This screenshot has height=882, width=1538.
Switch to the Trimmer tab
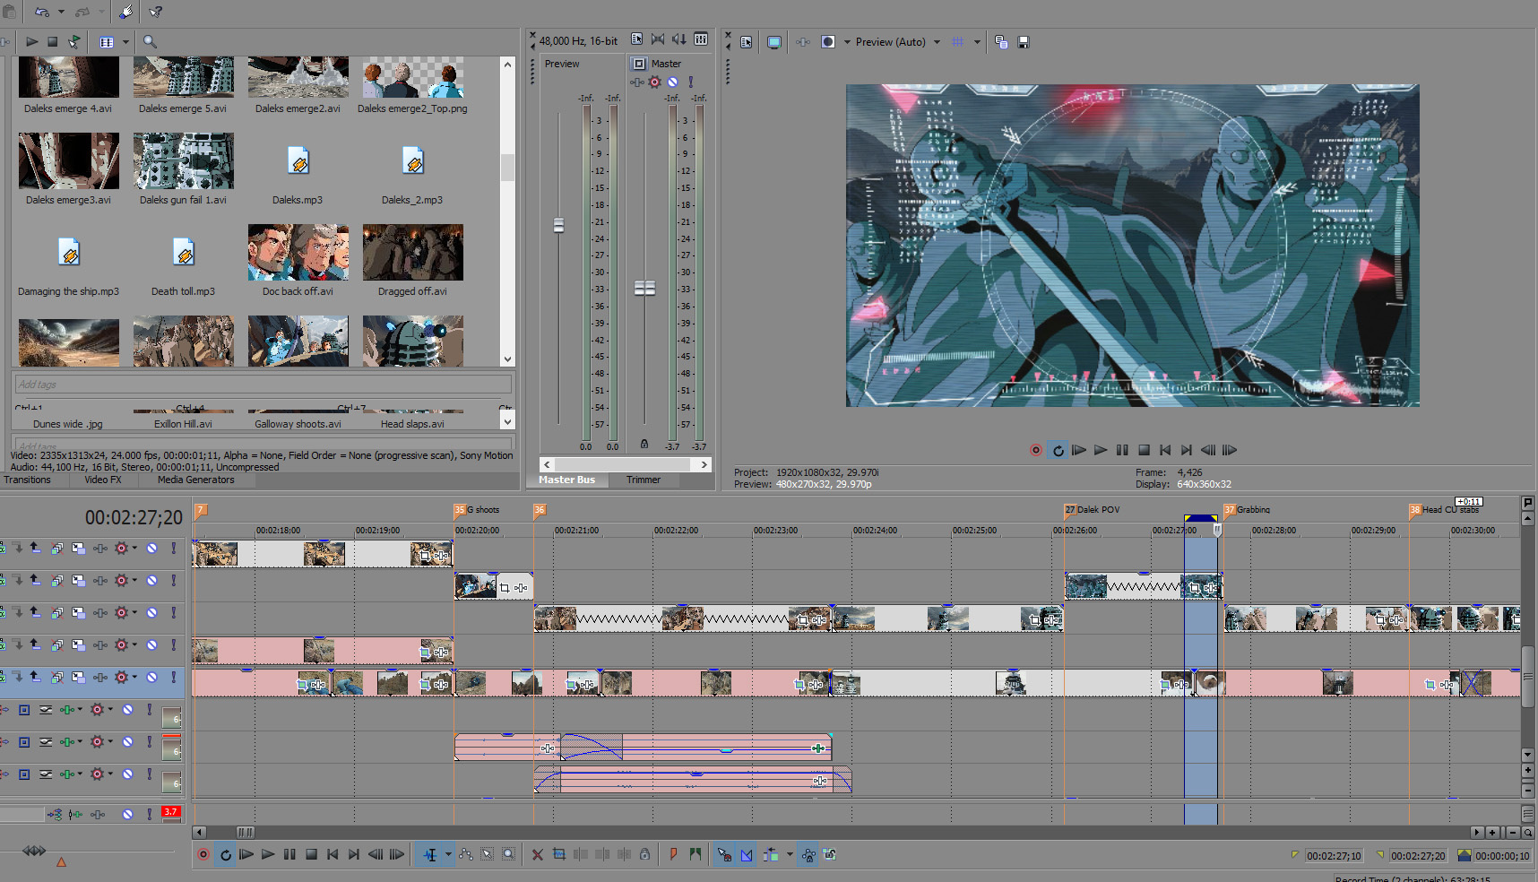pyautogui.click(x=644, y=480)
